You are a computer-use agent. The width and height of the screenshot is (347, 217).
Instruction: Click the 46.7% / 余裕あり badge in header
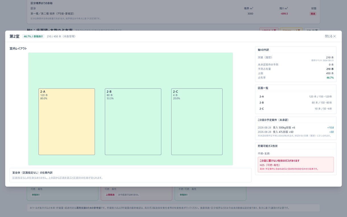click(33, 36)
